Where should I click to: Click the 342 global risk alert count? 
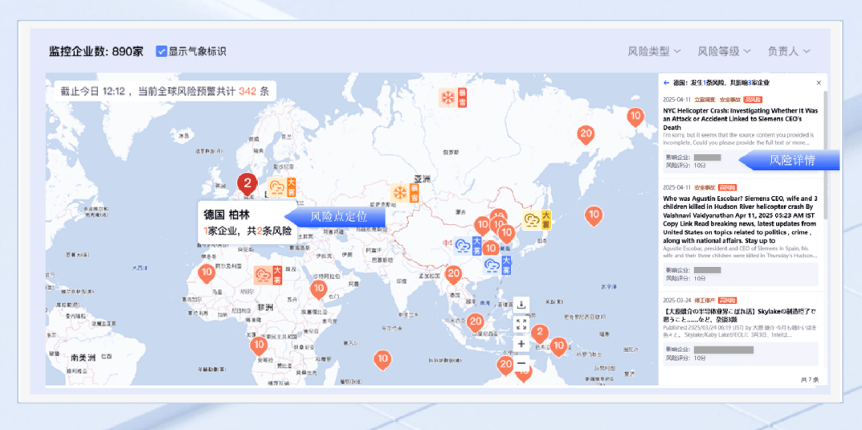[x=248, y=92]
